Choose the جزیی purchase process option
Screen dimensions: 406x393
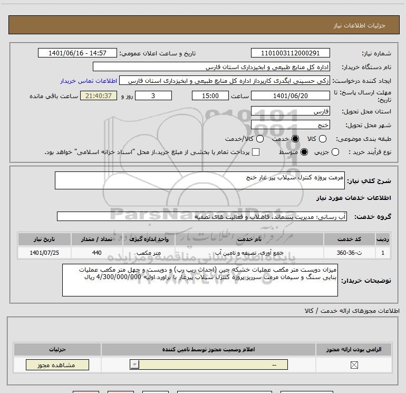(335, 152)
